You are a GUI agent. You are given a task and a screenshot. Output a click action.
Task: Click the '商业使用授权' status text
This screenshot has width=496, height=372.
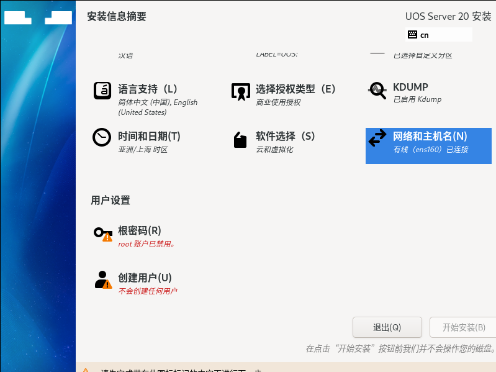click(x=278, y=102)
